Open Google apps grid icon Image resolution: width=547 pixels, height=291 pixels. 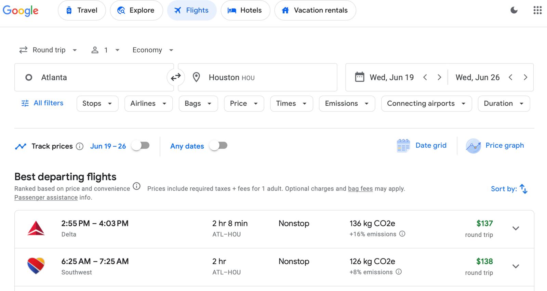(537, 10)
